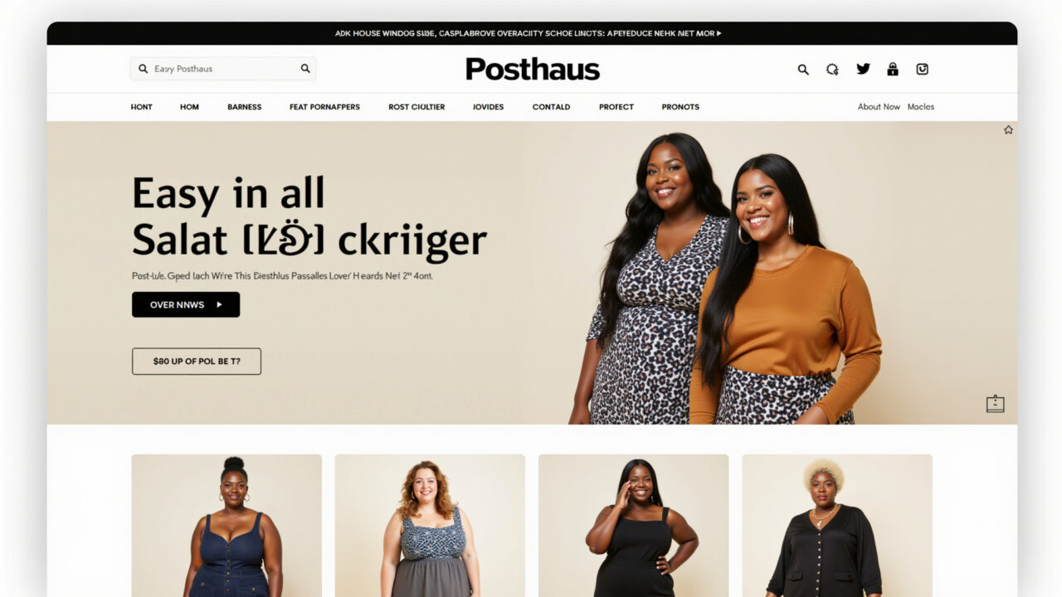Open the HONT menu item
The height and width of the screenshot is (597, 1062).
coord(142,107)
